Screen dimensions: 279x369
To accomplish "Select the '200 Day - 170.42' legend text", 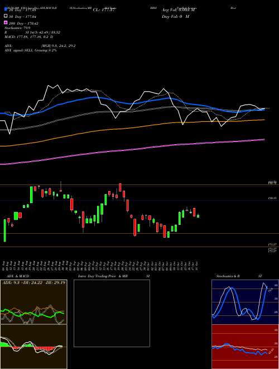I will tap(24, 23).
